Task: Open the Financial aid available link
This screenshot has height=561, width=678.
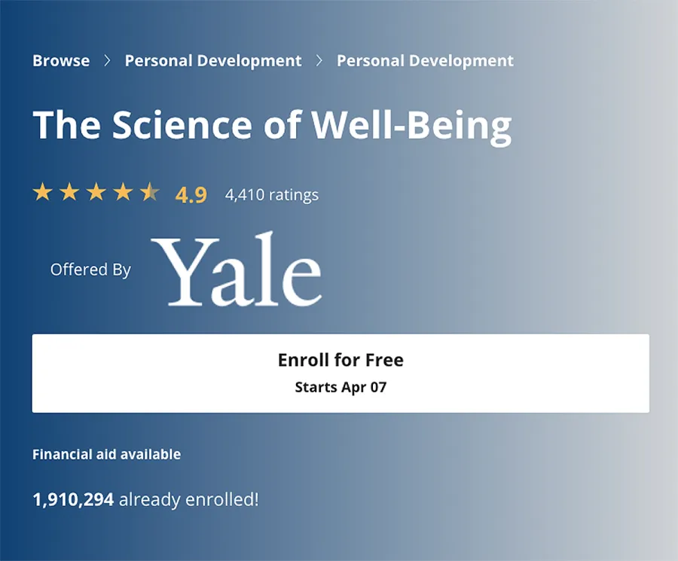Action: [105, 454]
